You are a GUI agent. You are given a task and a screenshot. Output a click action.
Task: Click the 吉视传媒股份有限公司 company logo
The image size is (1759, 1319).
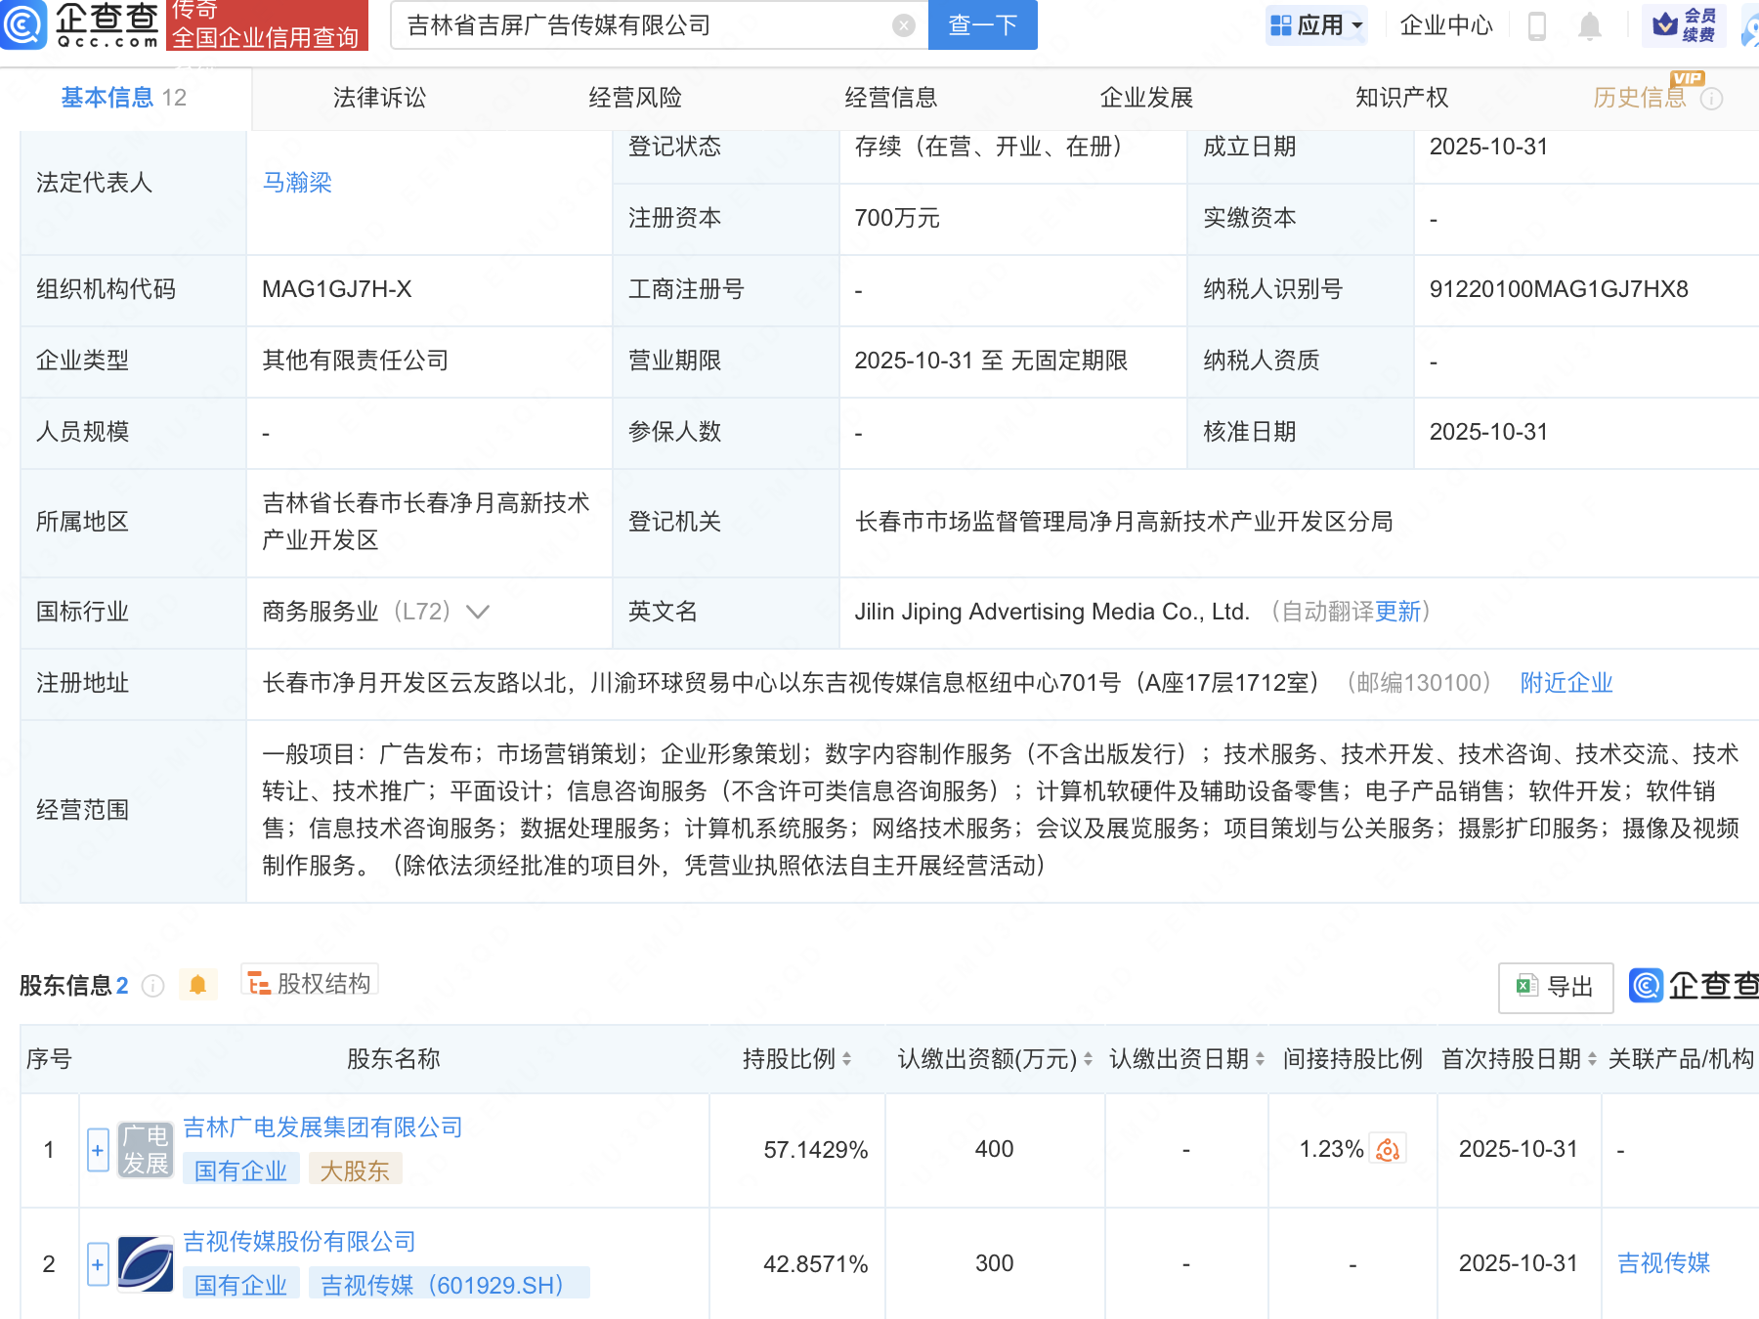click(x=146, y=1264)
